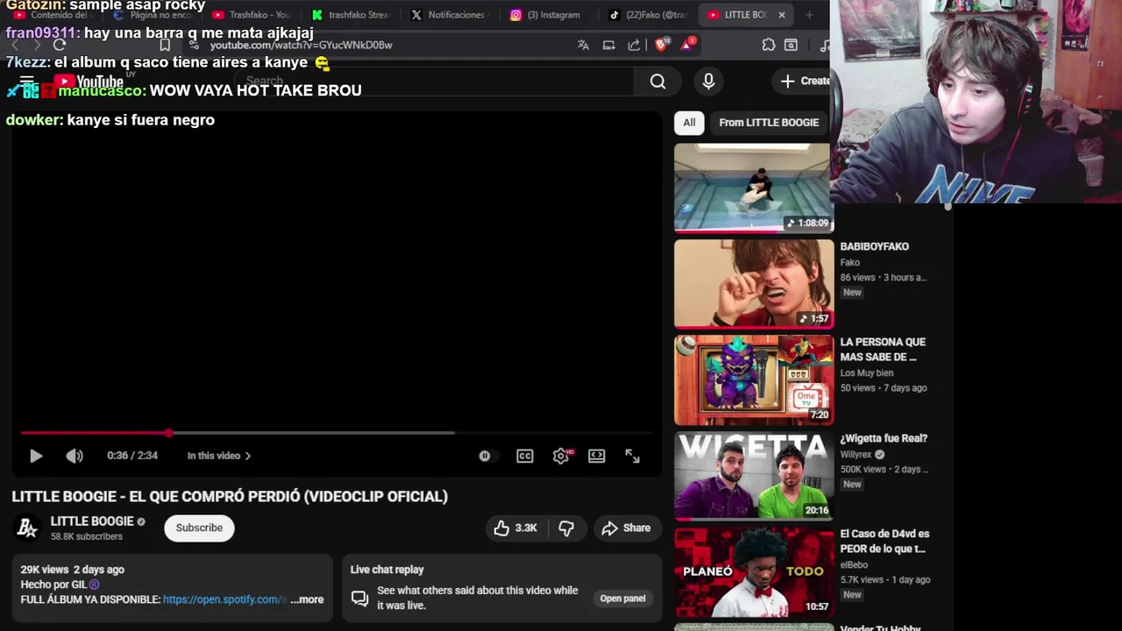
Task: Close the LITTLE BOOGIE browser tab
Action: click(781, 15)
